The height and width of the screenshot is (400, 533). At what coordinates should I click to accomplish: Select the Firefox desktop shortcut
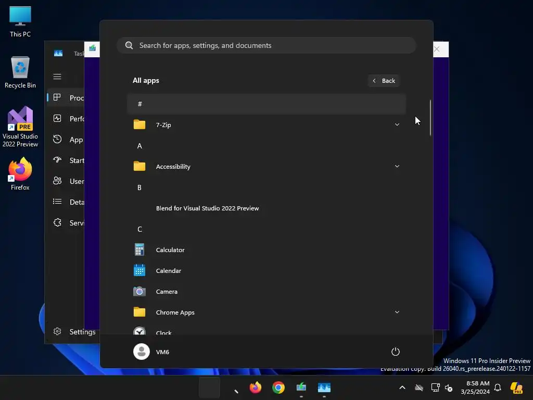(x=20, y=173)
